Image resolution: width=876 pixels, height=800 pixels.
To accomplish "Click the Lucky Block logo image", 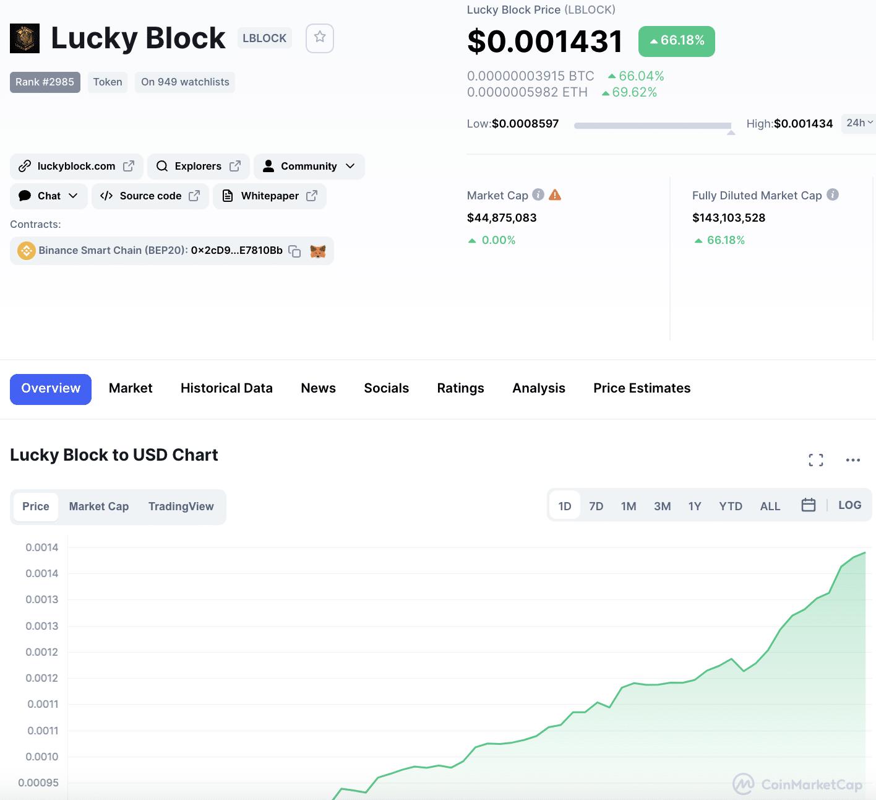I will (25, 38).
